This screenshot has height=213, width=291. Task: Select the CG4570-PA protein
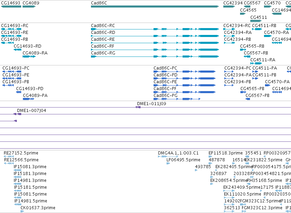[x=268, y=85]
